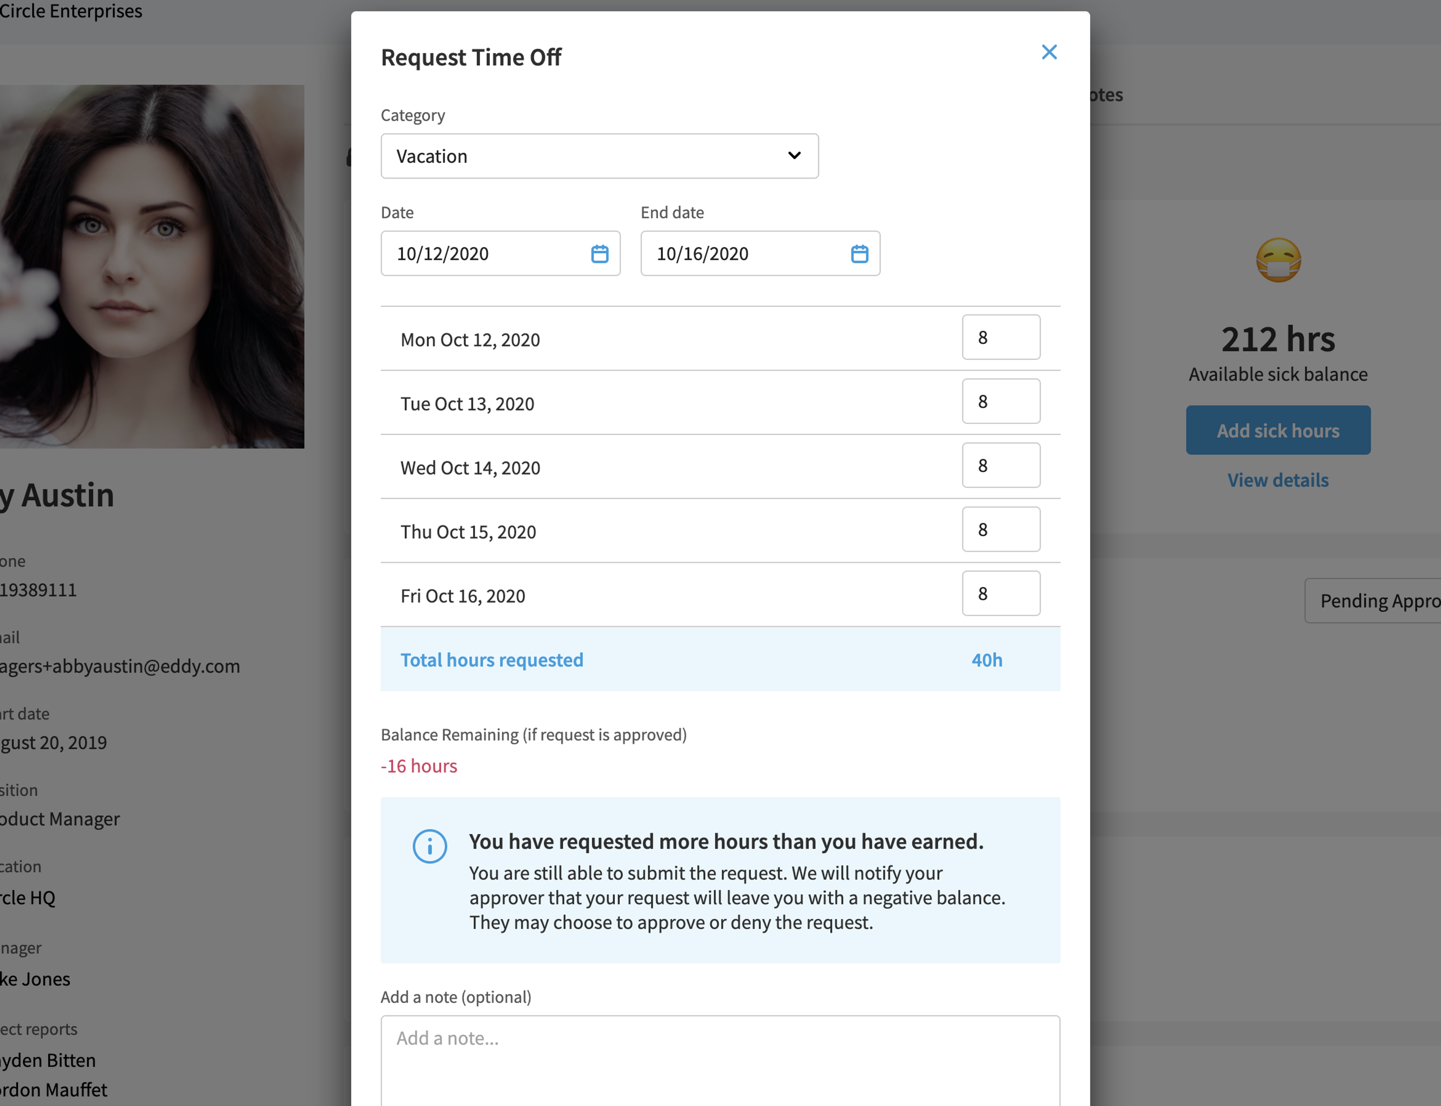Viewport: 1441px width, 1106px height.
Task: Open the Pending Approval filter dropdown
Action: [1373, 600]
